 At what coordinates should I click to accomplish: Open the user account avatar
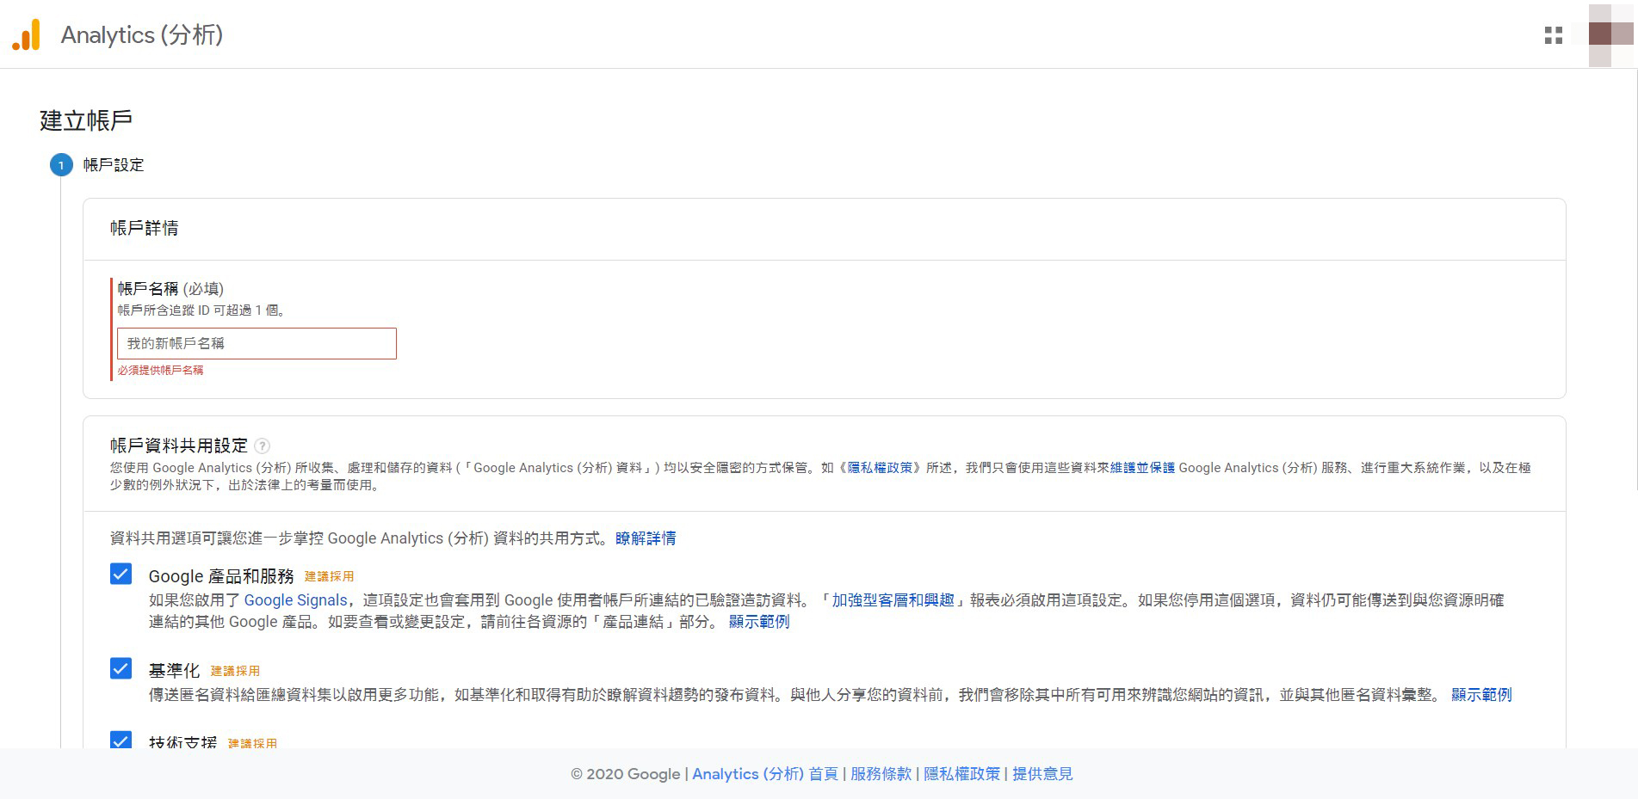pyautogui.click(x=1610, y=34)
